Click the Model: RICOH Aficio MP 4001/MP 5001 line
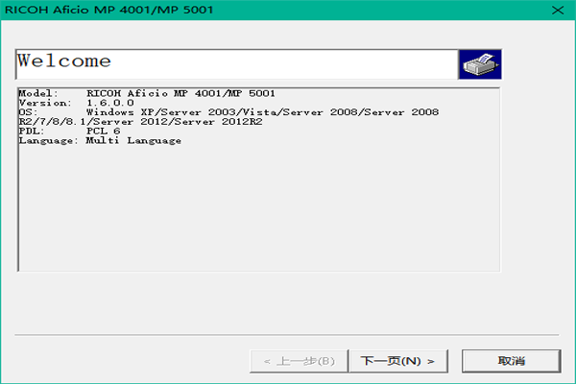 147,93
